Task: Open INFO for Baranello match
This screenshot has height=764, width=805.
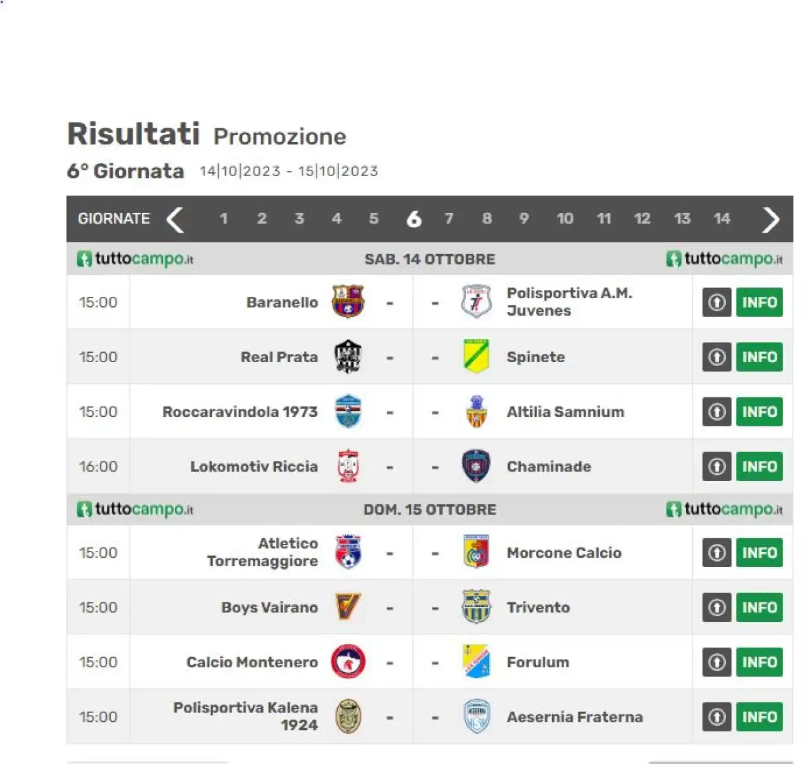Action: coord(759,302)
